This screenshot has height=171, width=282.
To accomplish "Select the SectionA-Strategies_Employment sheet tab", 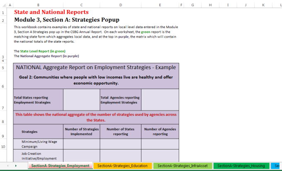I will click(60, 166).
